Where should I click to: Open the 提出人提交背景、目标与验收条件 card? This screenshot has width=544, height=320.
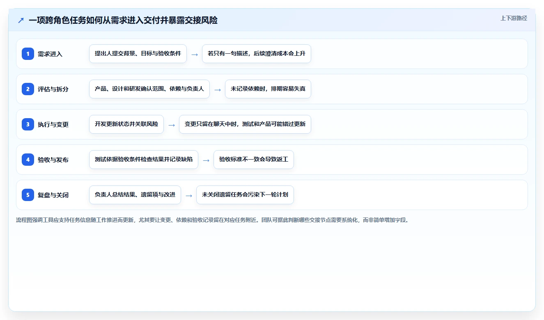click(138, 54)
